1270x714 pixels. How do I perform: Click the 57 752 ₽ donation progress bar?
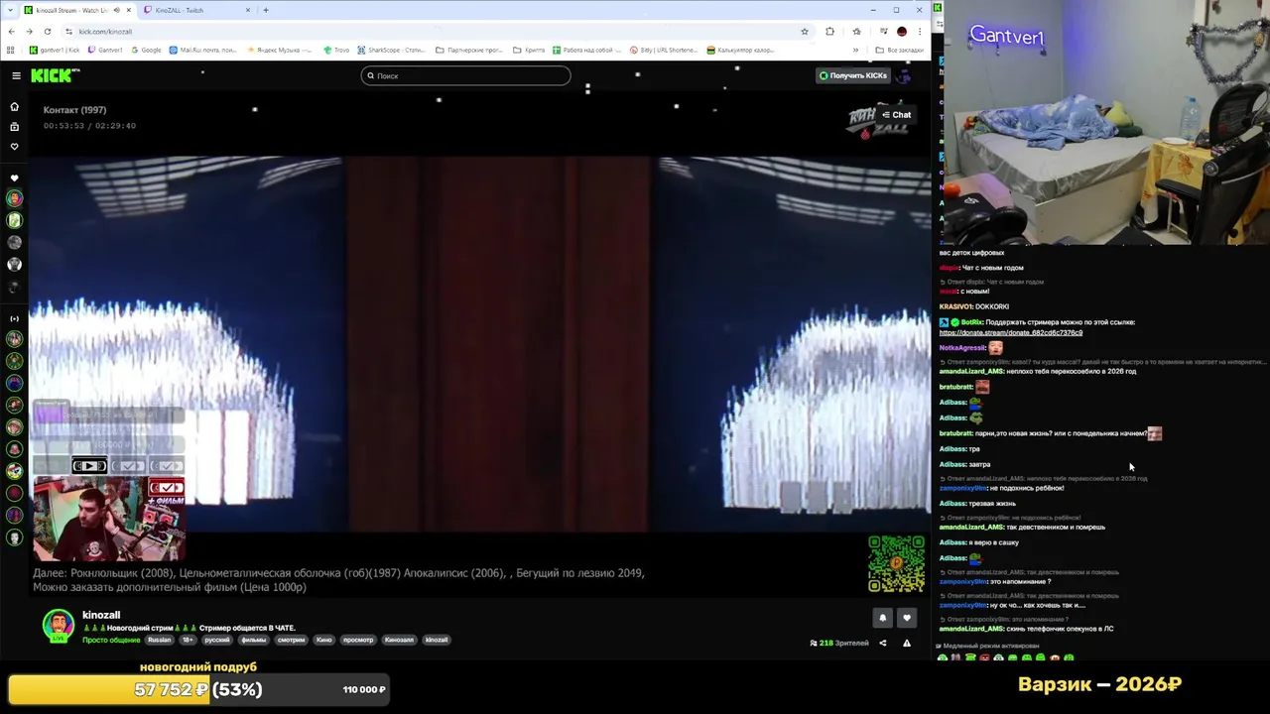198,689
